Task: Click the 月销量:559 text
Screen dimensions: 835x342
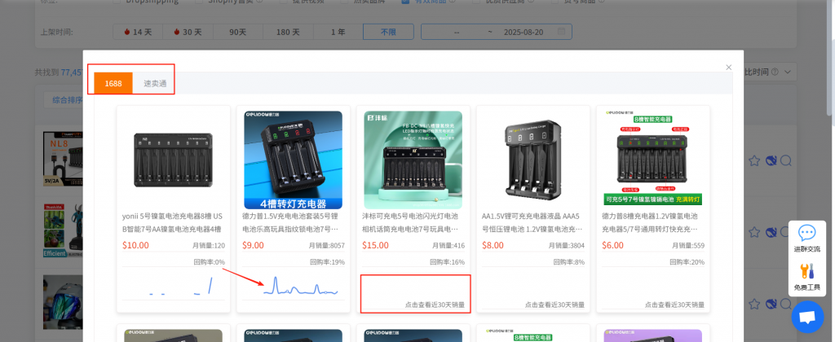Action: [x=688, y=246]
